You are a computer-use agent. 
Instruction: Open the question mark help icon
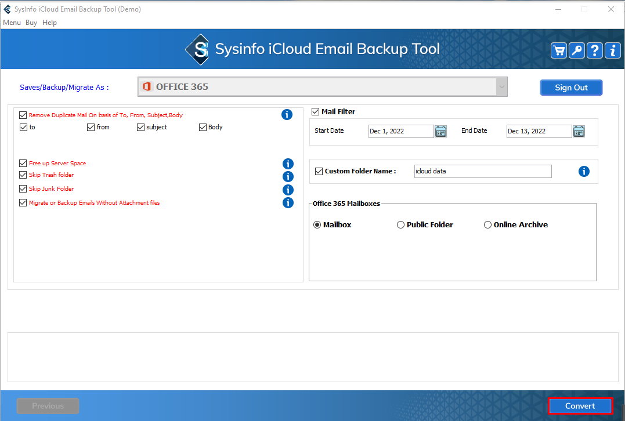[x=594, y=50]
